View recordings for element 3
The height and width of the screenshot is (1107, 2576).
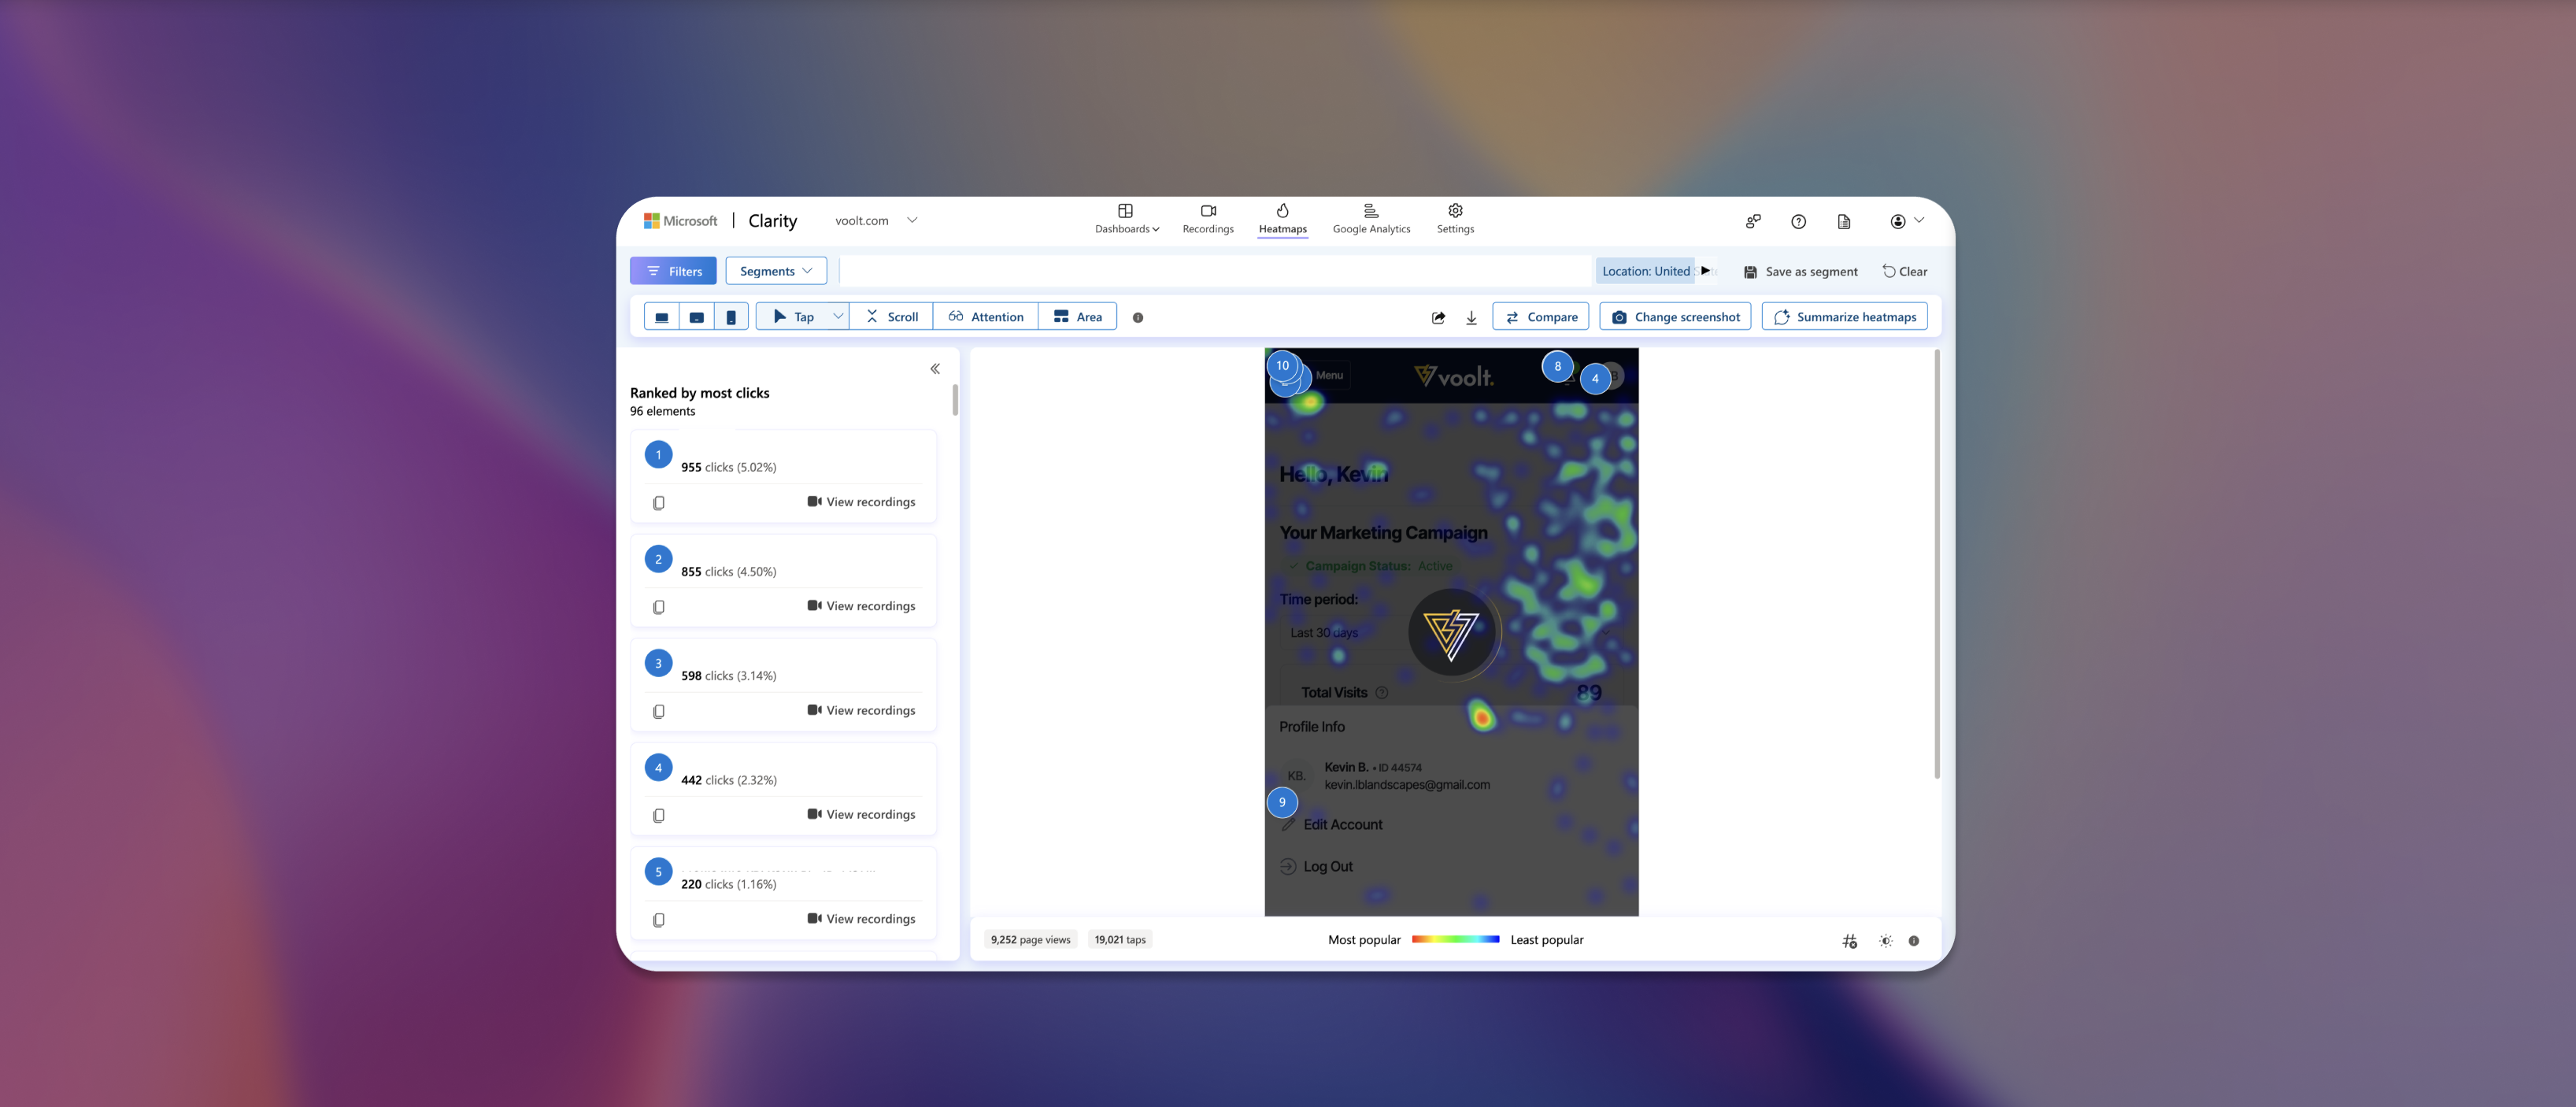click(x=861, y=710)
